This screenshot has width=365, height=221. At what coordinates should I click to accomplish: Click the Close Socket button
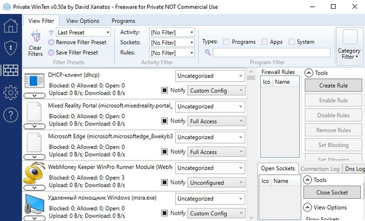332,192
